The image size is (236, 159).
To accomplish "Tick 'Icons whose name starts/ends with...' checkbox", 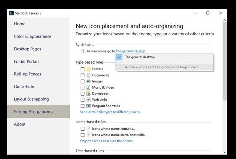I will tap(83, 135).
